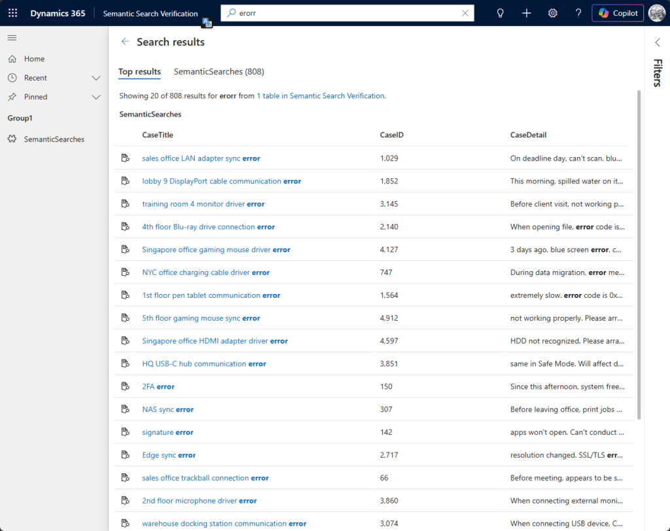670x531 pixels.
Task: Open the help question mark icon
Action: pos(578,13)
